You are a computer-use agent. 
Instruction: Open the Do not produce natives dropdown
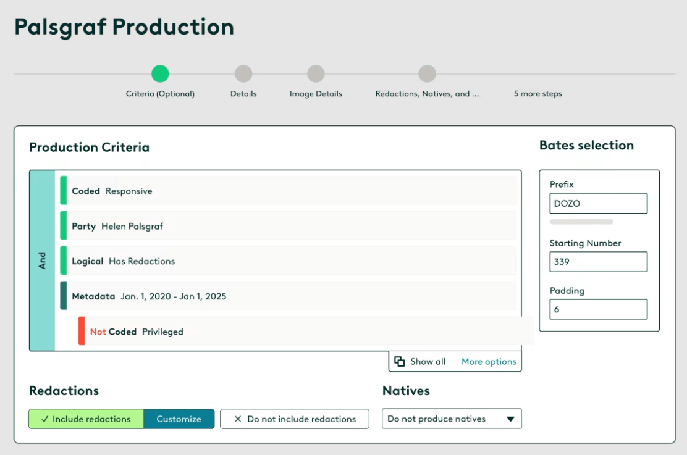click(452, 419)
